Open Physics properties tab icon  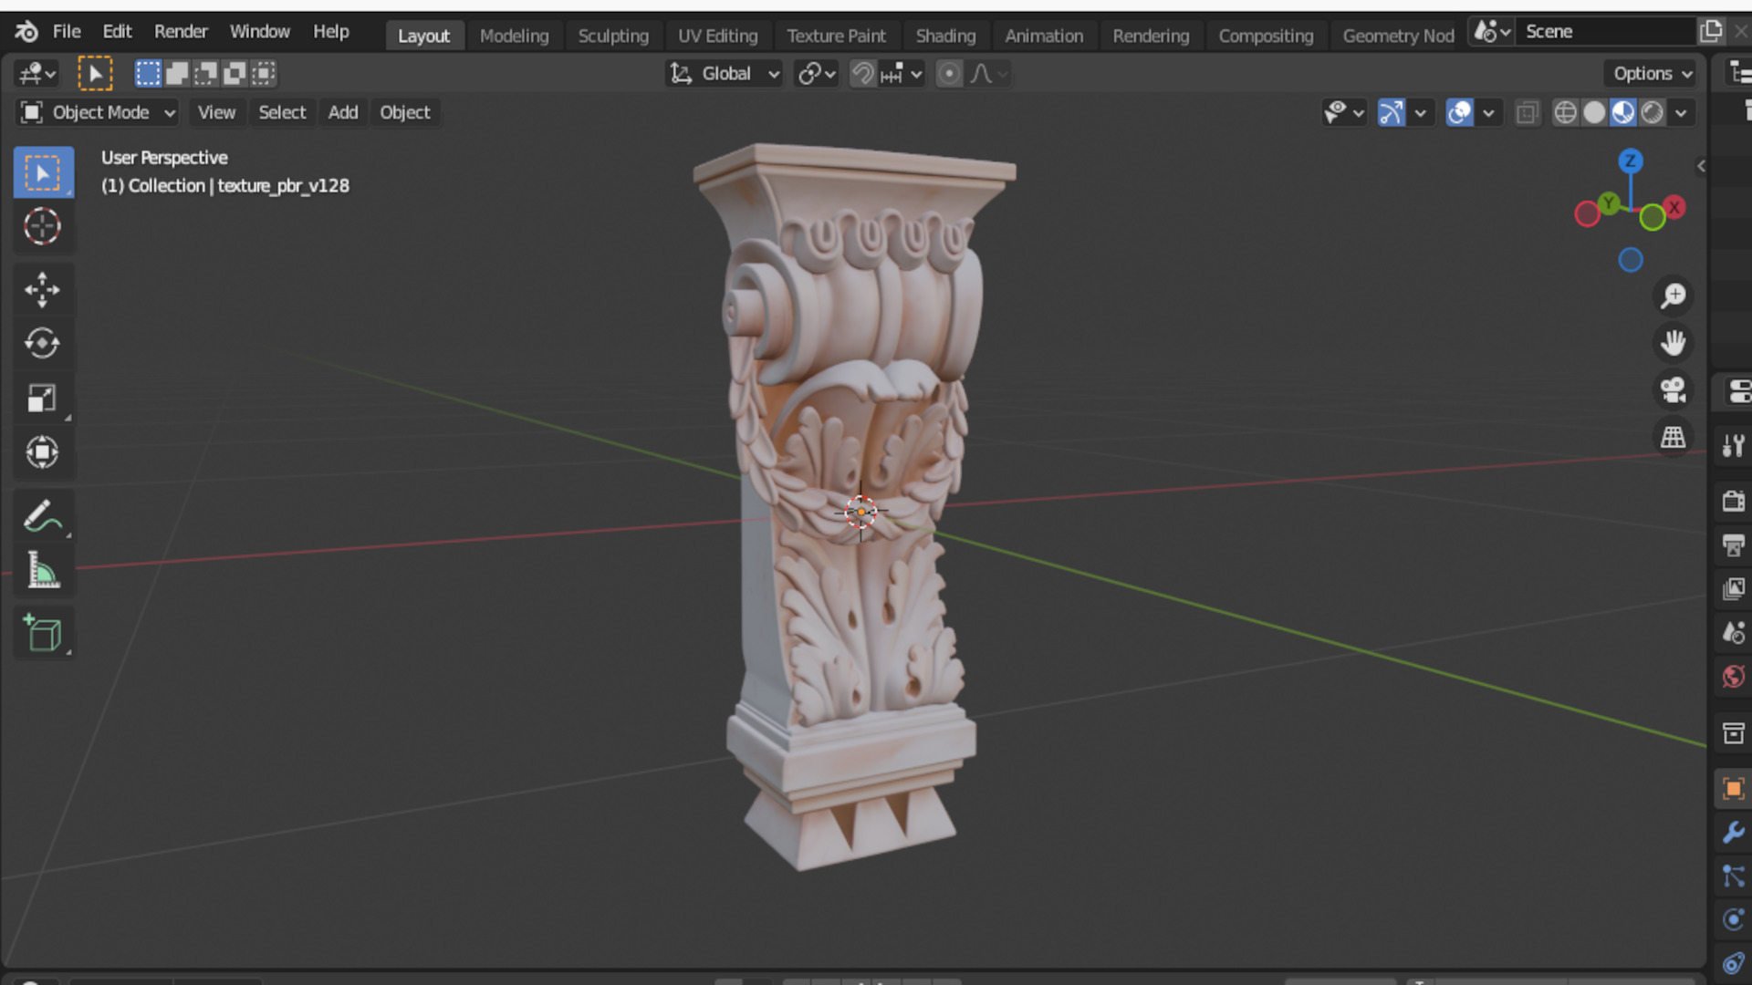1733,920
